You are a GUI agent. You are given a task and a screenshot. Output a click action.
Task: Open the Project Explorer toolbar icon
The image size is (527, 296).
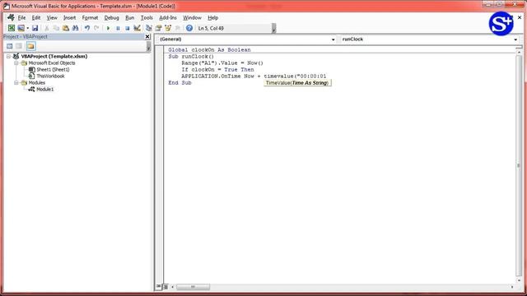(x=149, y=28)
